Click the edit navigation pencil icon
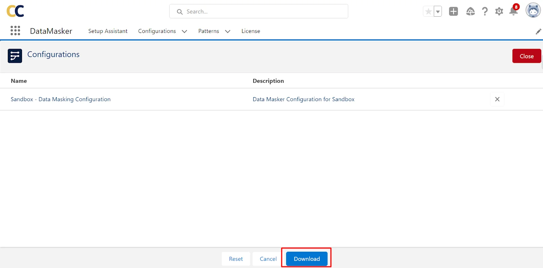Image resolution: width=543 pixels, height=268 pixels. coord(538,32)
